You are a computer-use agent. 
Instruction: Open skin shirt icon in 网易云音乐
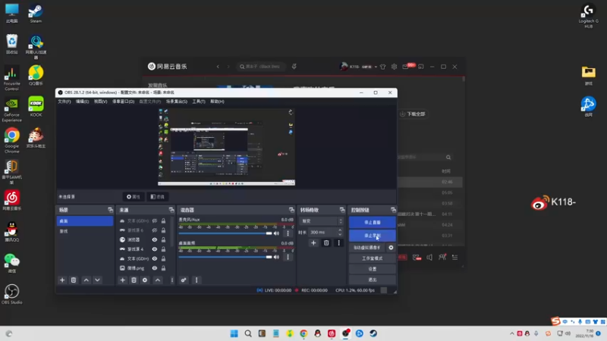(383, 67)
